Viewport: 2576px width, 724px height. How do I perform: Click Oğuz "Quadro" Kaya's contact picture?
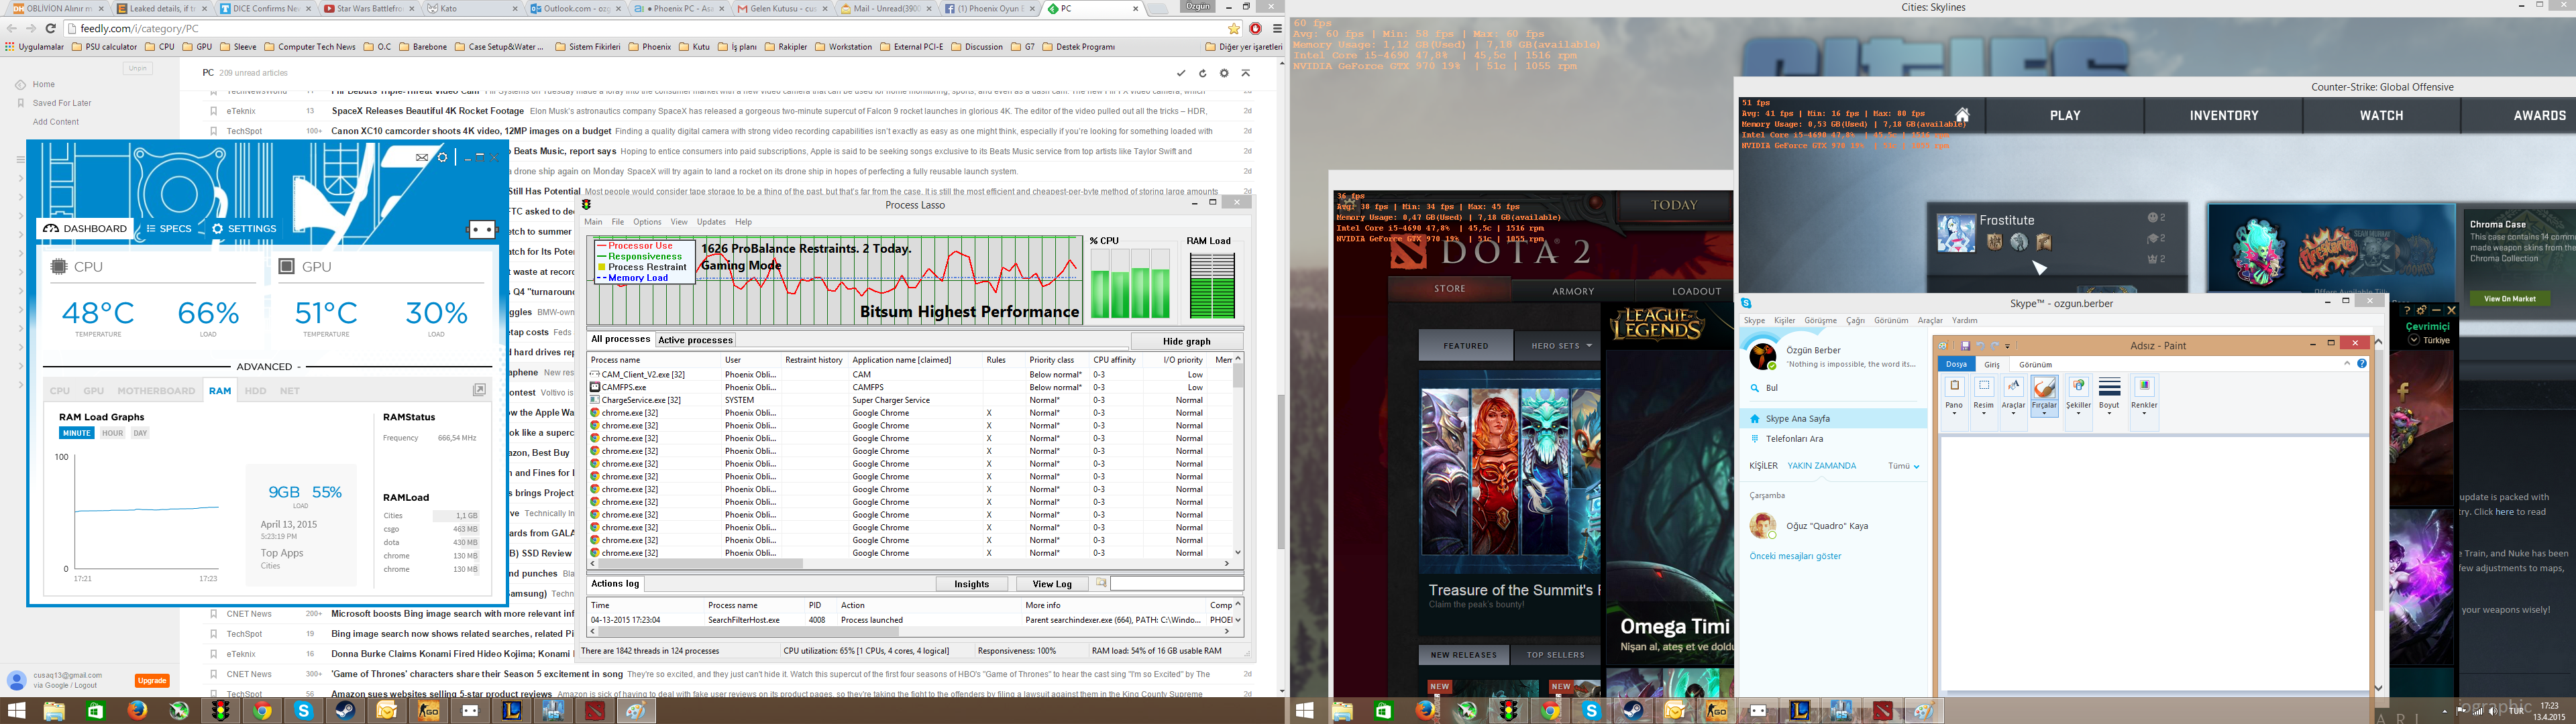[1762, 525]
